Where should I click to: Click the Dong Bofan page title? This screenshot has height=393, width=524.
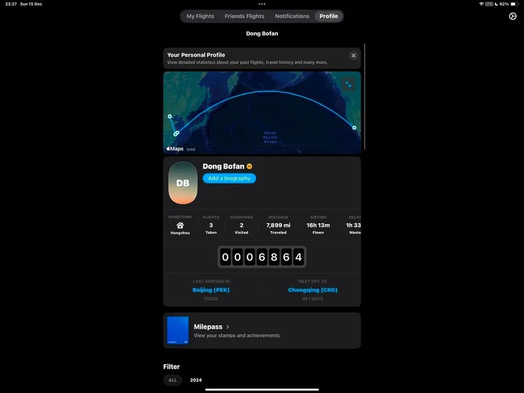click(x=262, y=33)
